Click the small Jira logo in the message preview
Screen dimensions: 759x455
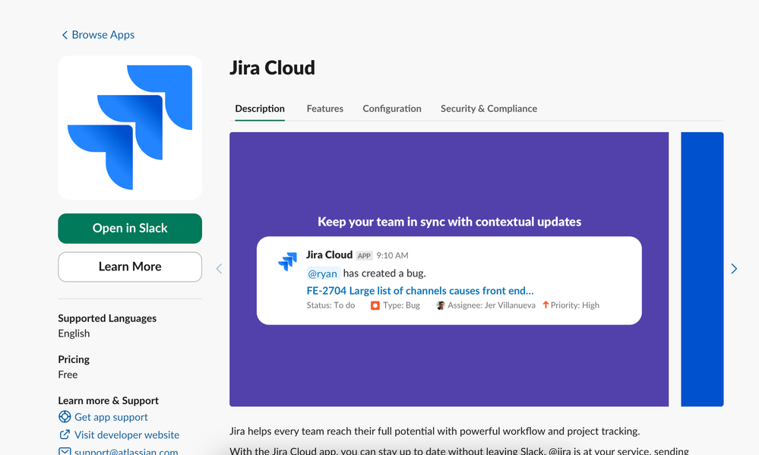pos(287,261)
